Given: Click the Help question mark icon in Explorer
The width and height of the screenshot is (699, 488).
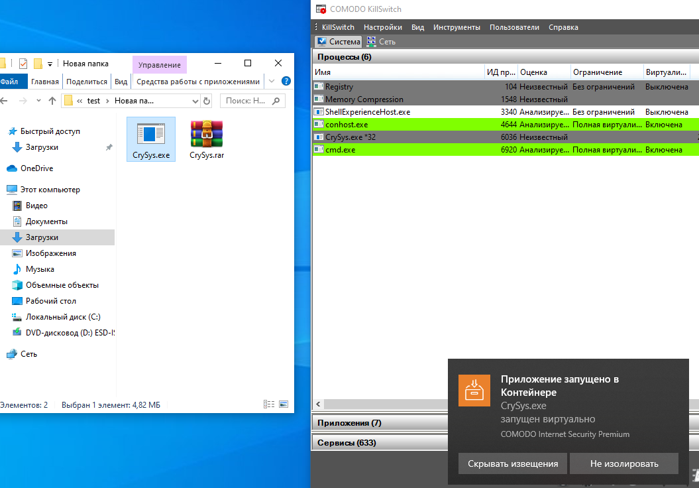Looking at the screenshot, I should tap(286, 81).
